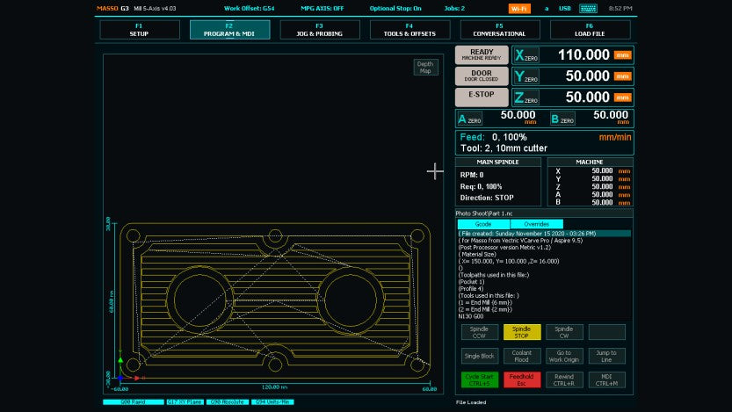Screen dimensions: 732x412
Task: Select the highlighted File created G-code line
Action: click(543, 234)
